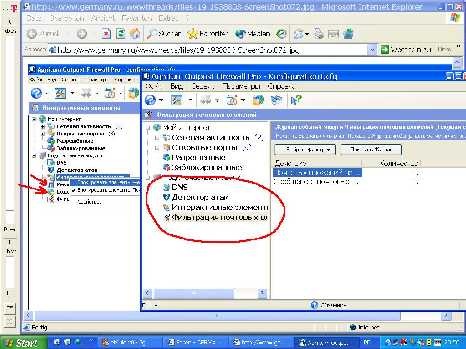This screenshot has height=349, width=466.
Task: Click the IE 'Medien' toolbar button
Action: pos(253,34)
